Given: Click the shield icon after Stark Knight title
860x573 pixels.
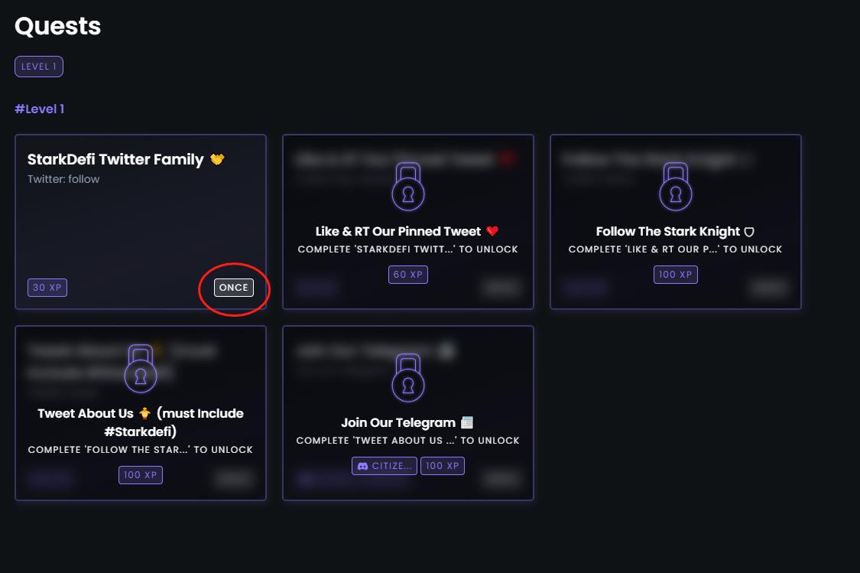Looking at the screenshot, I should click(749, 231).
